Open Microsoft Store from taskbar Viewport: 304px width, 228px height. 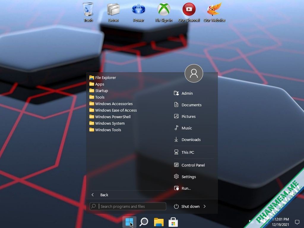pyautogui.click(x=173, y=222)
